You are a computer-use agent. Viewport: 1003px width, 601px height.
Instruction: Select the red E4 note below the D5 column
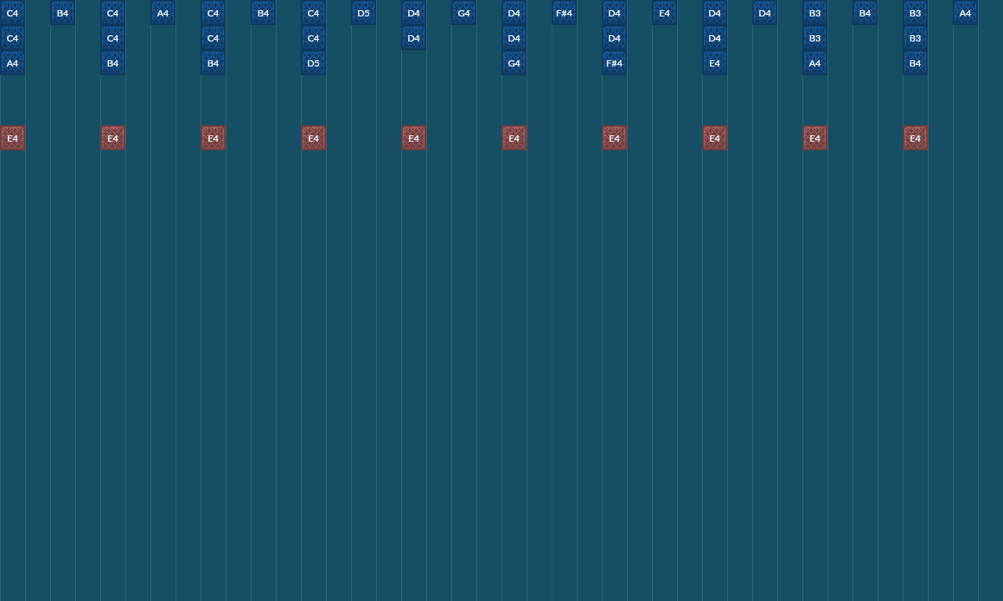[313, 138]
